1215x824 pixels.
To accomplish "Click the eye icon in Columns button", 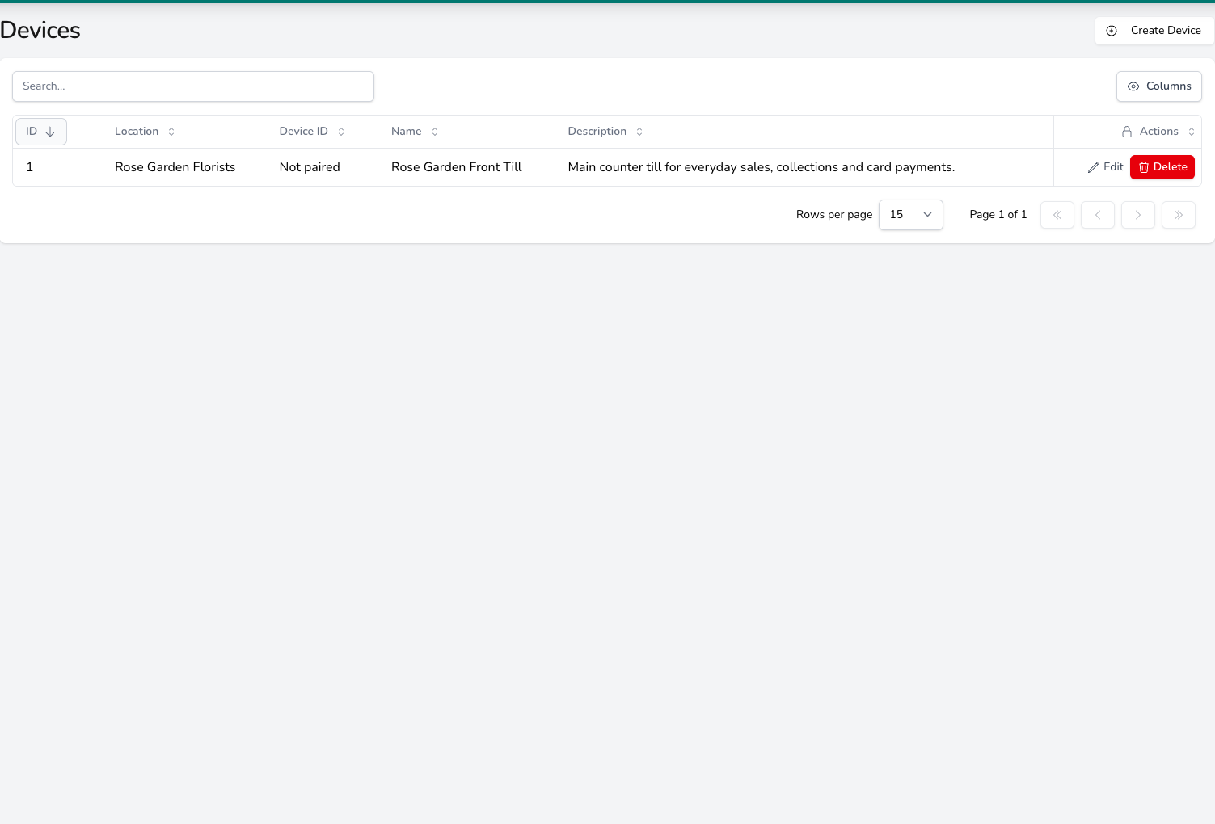I will pyautogui.click(x=1133, y=86).
